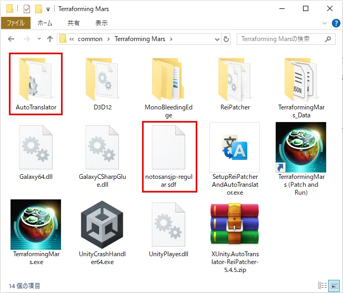343x293 pixels.
Task: Select the MonoBleedingEdge folder icon
Action: coord(168,79)
